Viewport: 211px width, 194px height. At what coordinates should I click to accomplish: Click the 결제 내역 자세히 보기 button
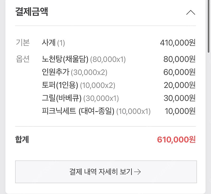click(106, 172)
